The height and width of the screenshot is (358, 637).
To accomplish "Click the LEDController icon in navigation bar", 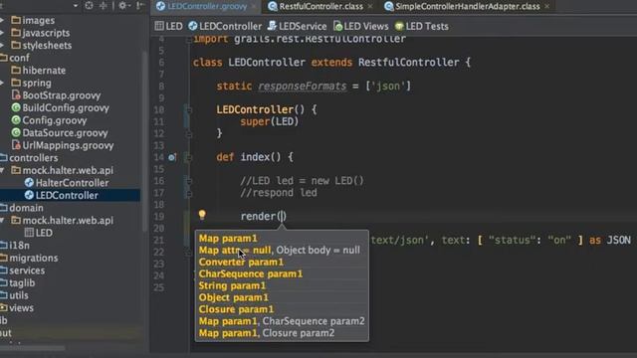I will point(192,26).
